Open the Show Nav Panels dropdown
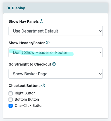The image size is (111, 121). [x=56, y=31]
